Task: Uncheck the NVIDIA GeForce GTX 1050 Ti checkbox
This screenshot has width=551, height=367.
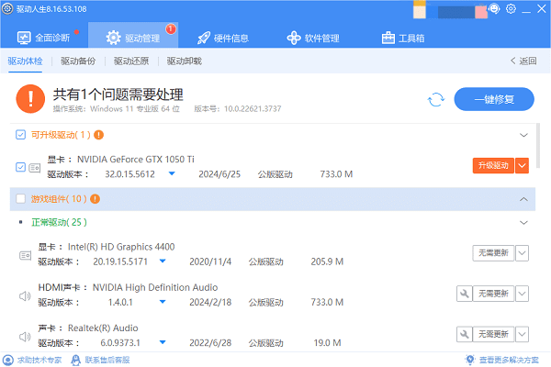Action: (x=21, y=167)
